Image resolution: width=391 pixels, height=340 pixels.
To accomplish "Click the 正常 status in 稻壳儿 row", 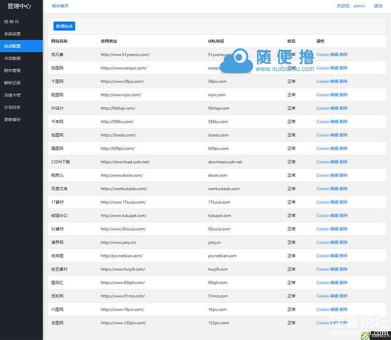I will tap(291, 175).
